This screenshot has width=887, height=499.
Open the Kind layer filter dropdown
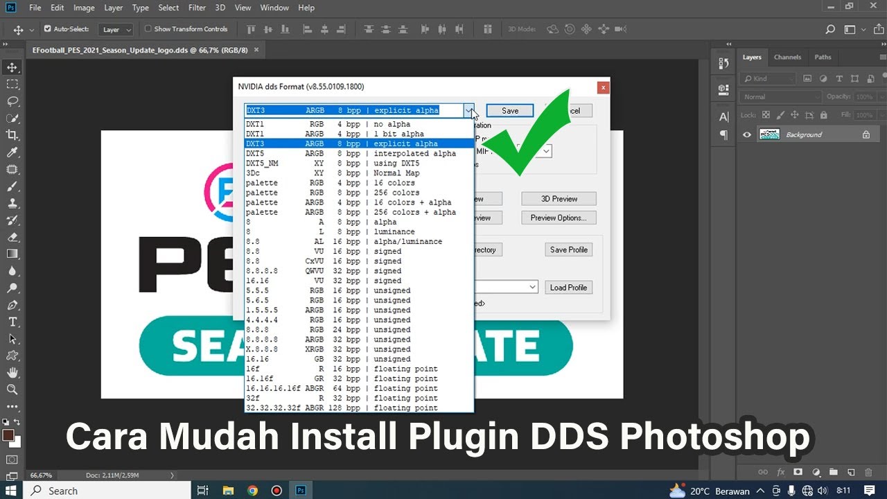(767, 79)
